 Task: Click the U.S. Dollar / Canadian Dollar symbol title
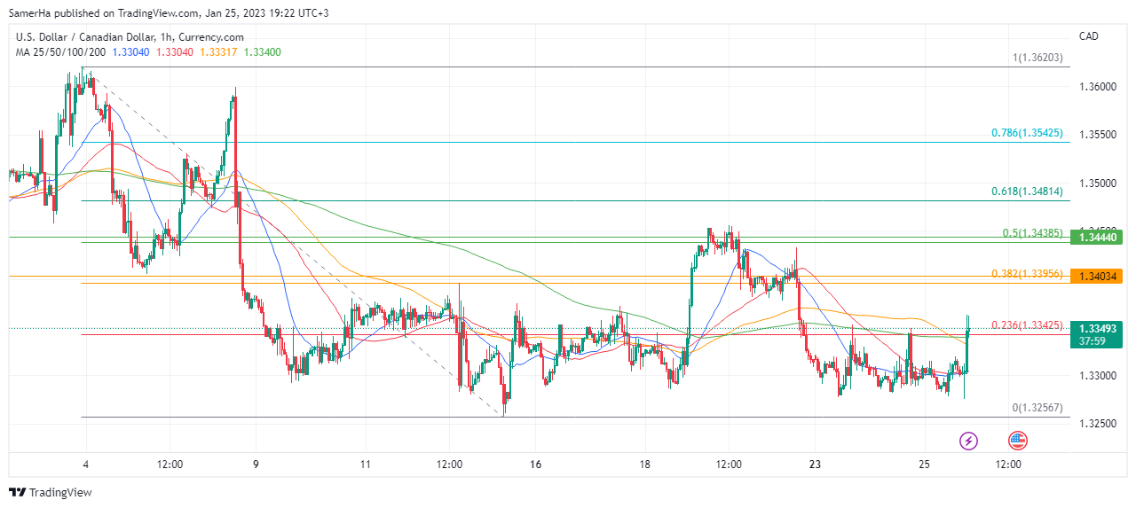pyautogui.click(x=93, y=36)
